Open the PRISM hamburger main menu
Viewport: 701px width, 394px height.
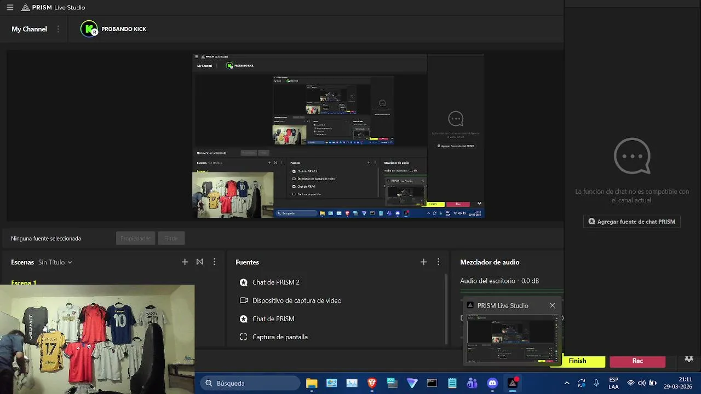pyautogui.click(x=10, y=8)
